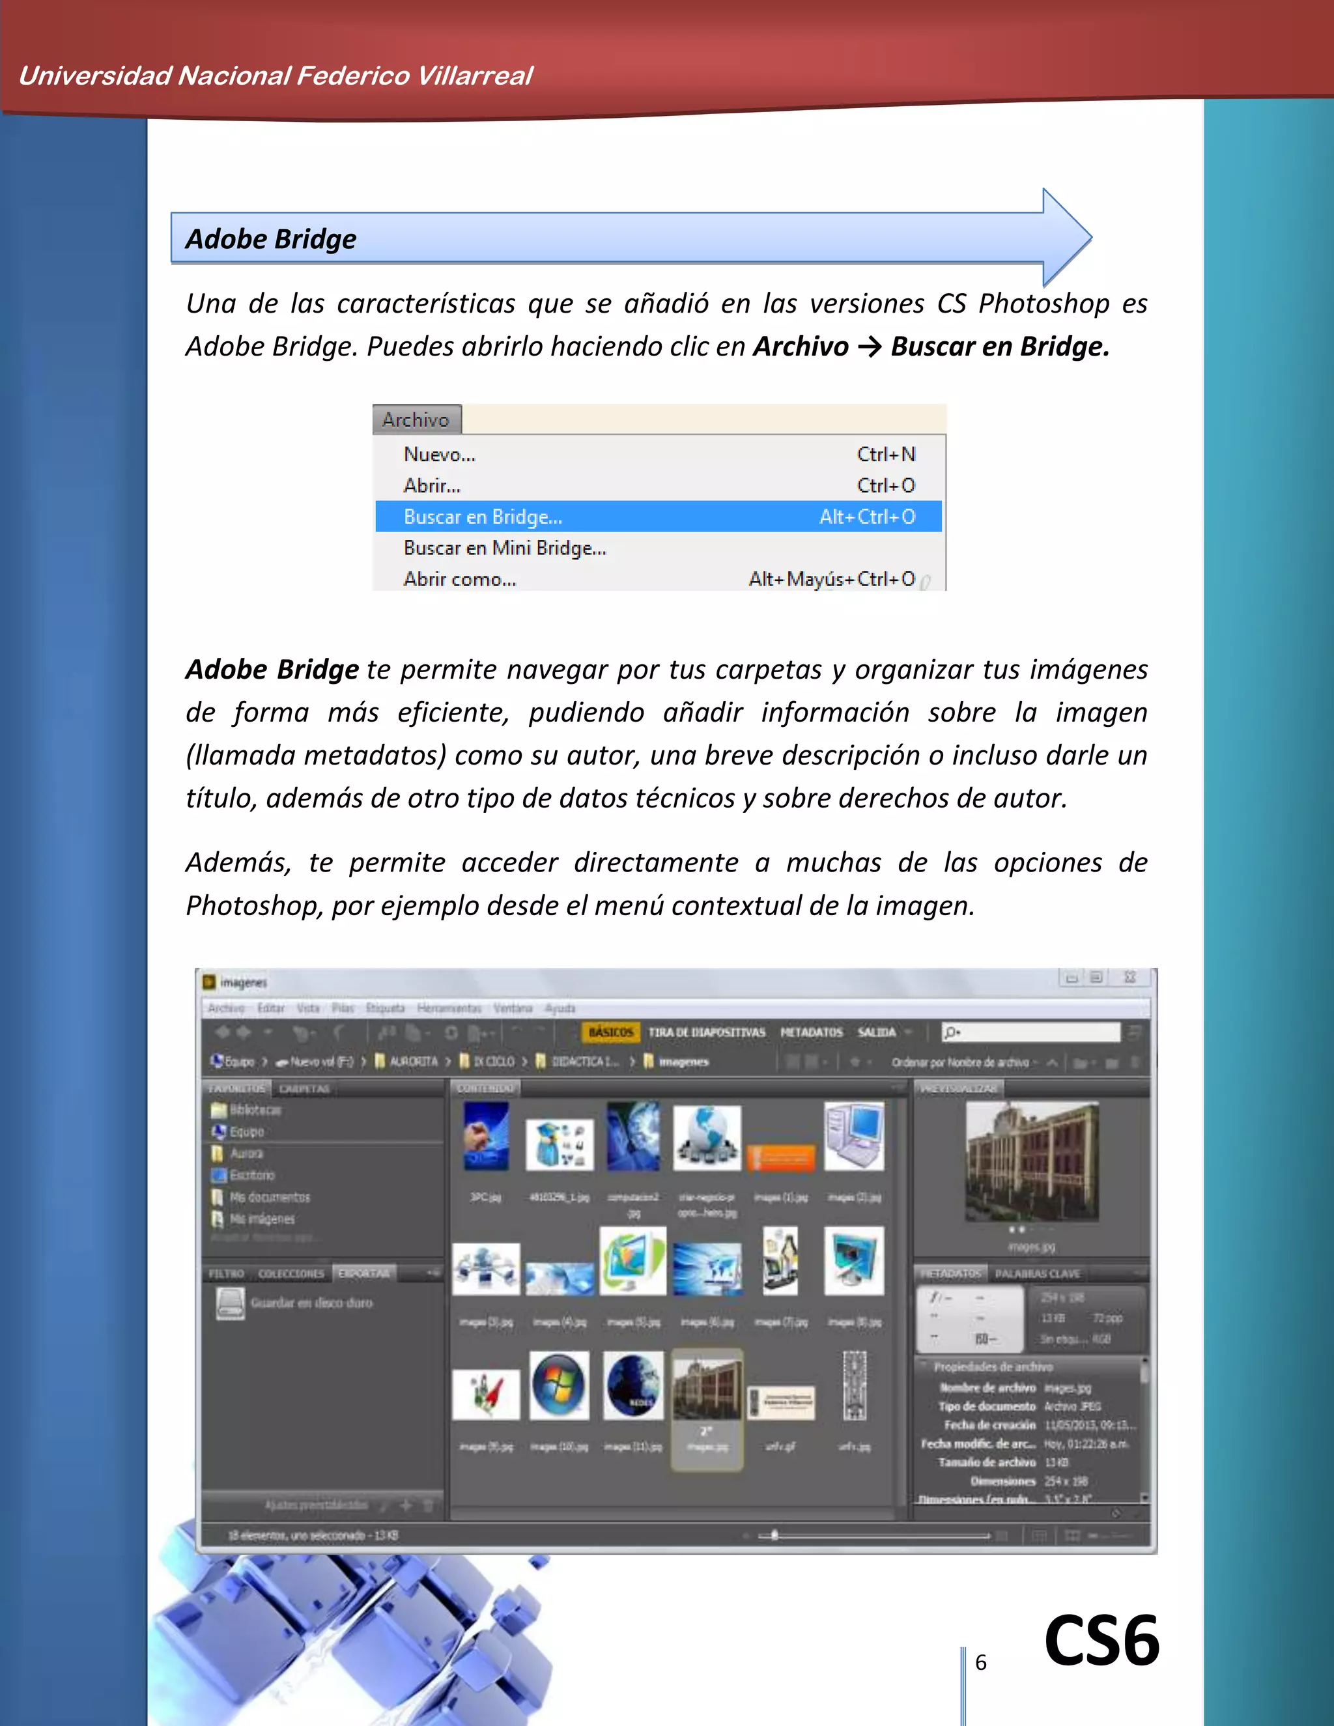Select the globe criar-negocio thumbnail

(707, 1138)
